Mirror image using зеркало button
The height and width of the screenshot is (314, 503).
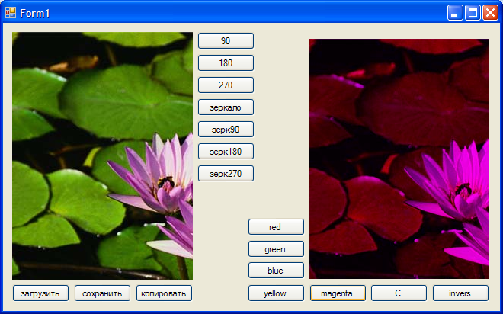click(x=226, y=107)
